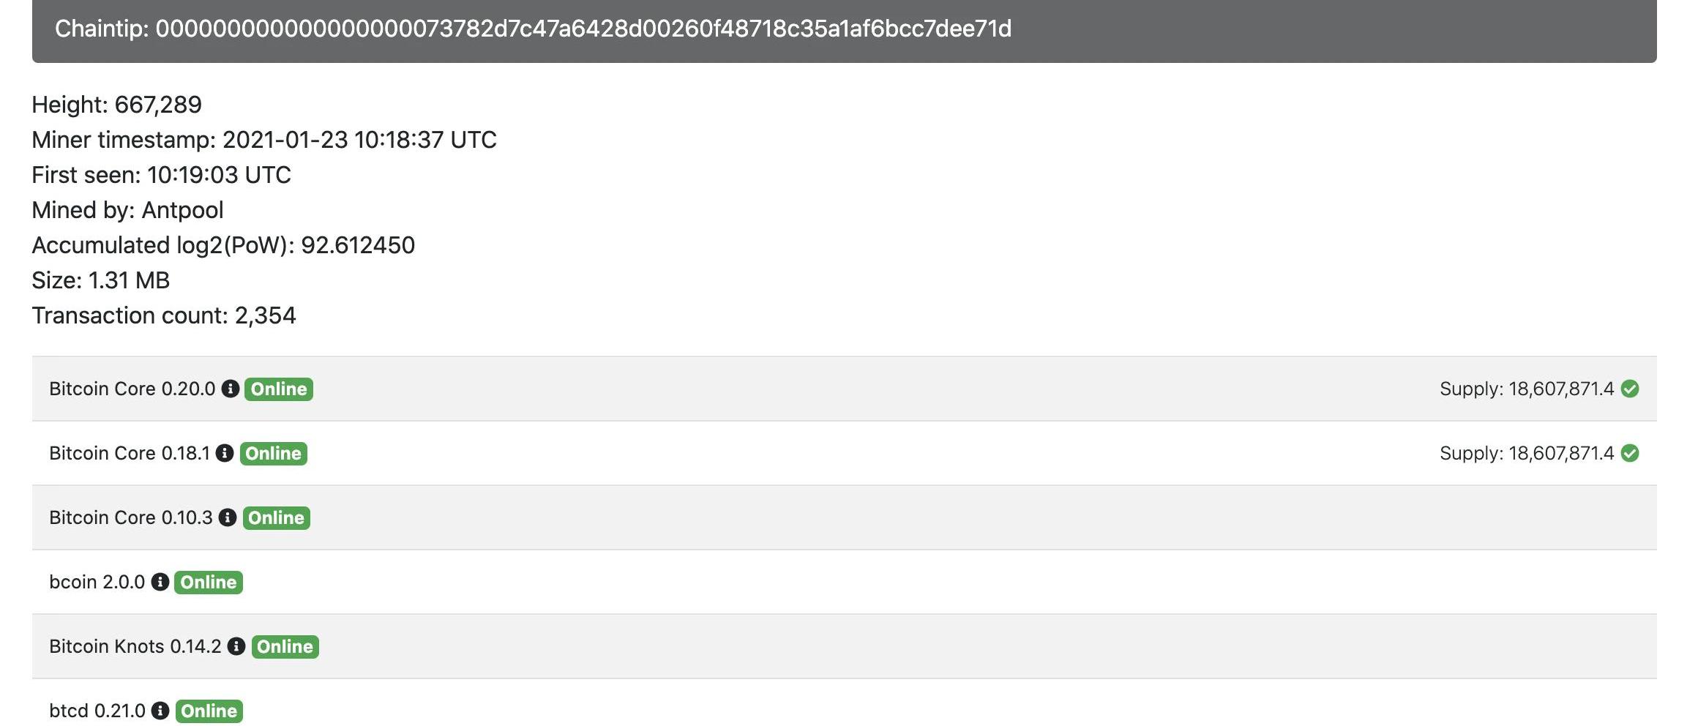Click the Bitcoin Knots 0.14.2 node name

coord(135,646)
